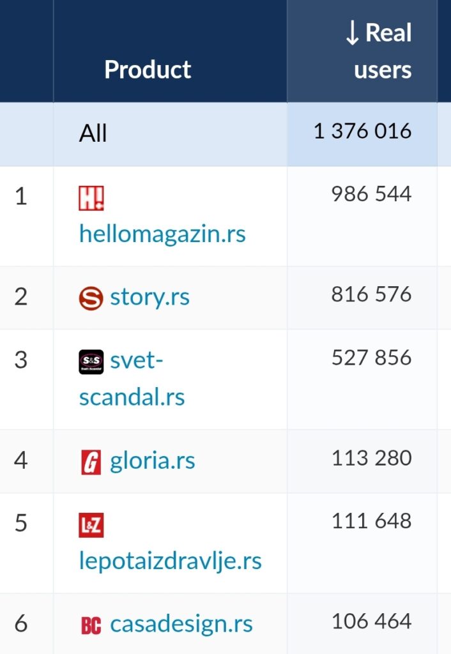This screenshot has width=451, height=654.
Task: Open the lepotaizdravlje.rs link
Action: pos(170,561)
